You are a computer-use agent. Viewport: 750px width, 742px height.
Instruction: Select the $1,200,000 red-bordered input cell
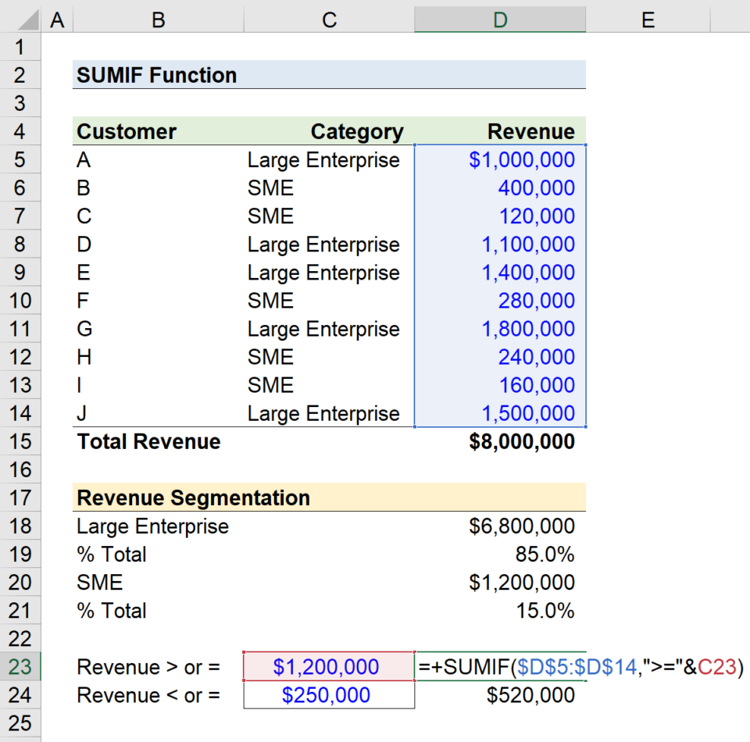328,667
